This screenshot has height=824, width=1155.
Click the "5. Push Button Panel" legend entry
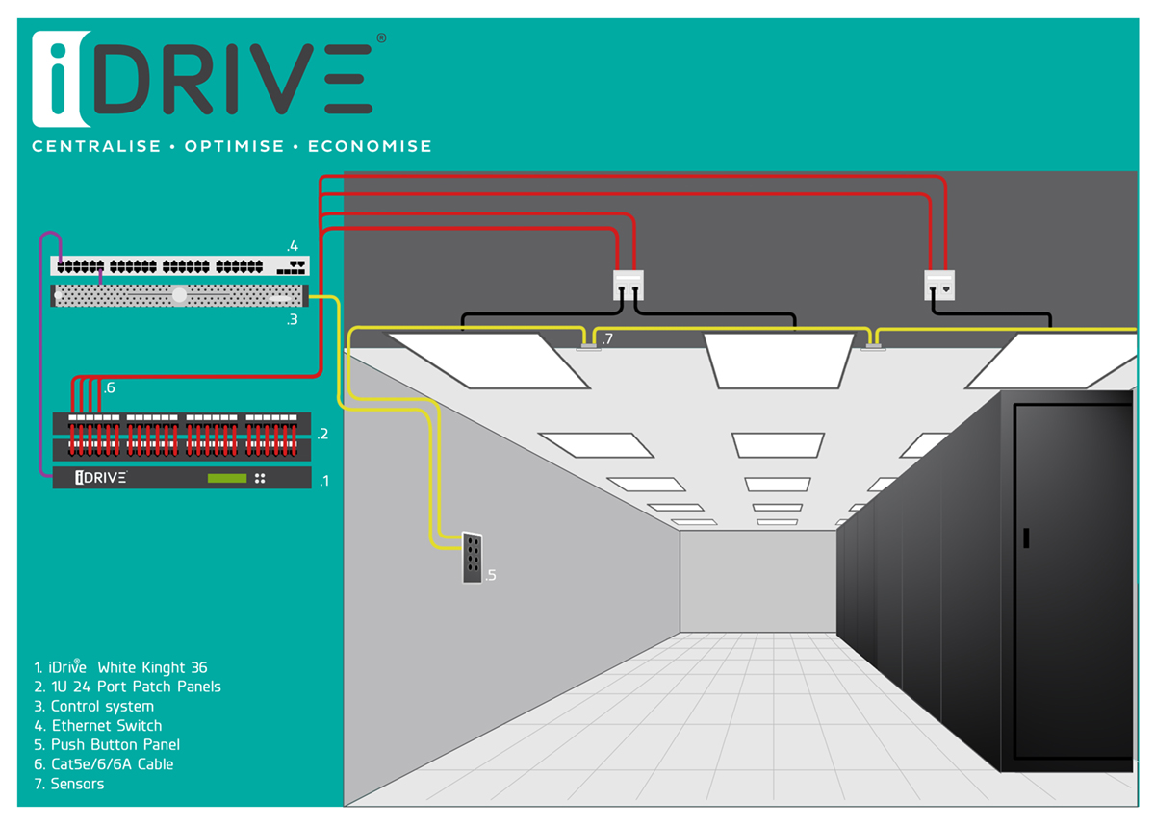click(106, 745)
